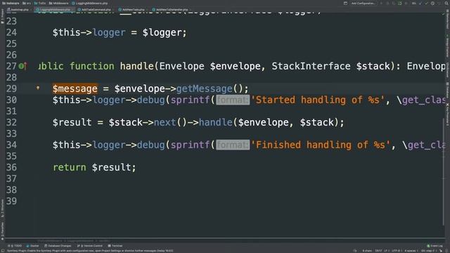Click 'return $result;' statement on line 36
The width and height of the screenshot is (450, 253).
[94, 167]
